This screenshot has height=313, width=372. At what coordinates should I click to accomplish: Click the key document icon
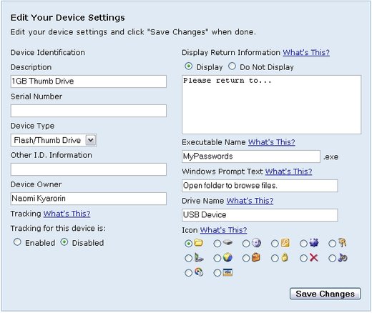285,243
